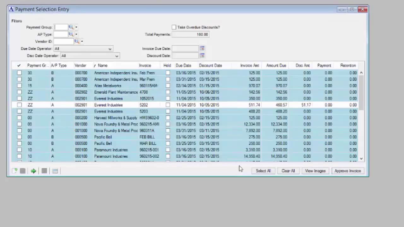Toggle Hold for Pacific Bell FEB BILL
Screen dimensions: 404x227
click(x=168, y=137)
